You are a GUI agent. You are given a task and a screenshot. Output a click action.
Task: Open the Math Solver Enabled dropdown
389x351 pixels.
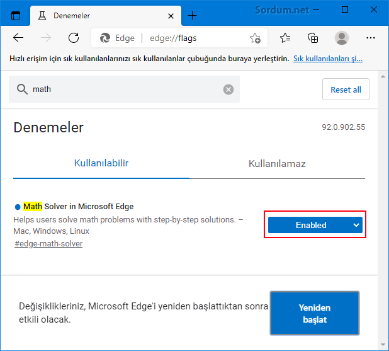315,225
